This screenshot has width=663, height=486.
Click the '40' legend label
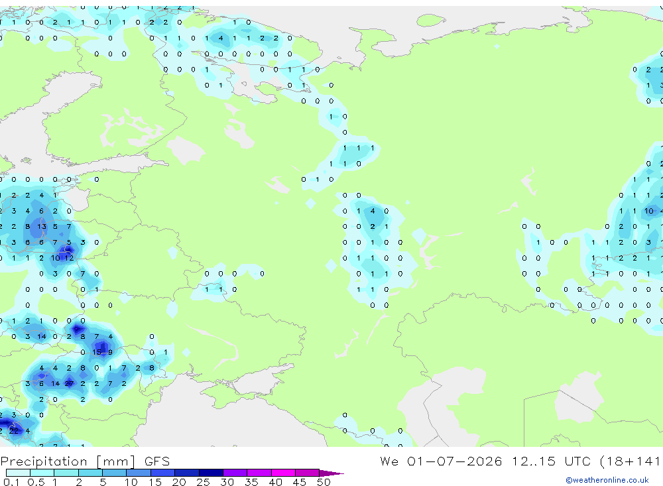[275, 482]
